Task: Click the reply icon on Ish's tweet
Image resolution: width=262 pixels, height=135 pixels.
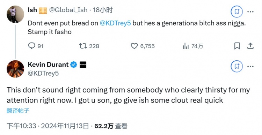Action: 31,46
